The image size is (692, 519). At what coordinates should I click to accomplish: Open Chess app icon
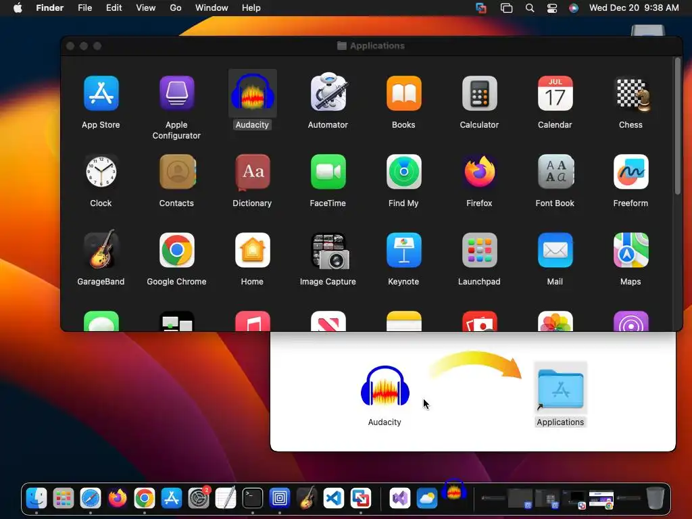633,95
